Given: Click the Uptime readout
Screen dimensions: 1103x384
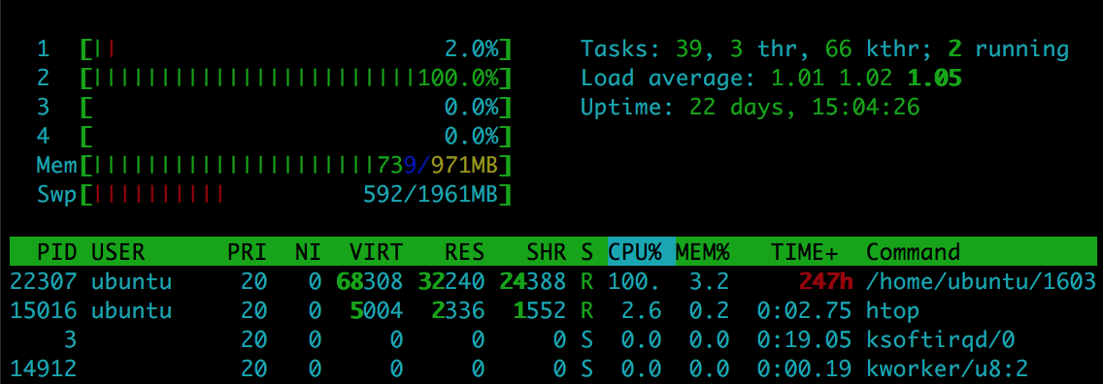Looking at the screenshot, I should click(x=751, y=107).
